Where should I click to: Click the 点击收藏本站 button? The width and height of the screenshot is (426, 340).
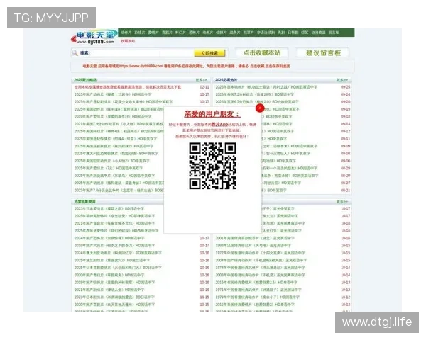261,52
